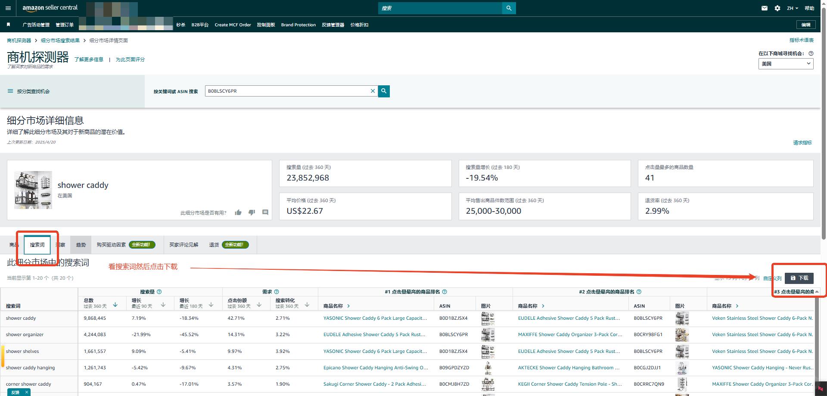The width and height of the screenshot is (827, 396).
Task: Go to 商机探测器 breadcrumb
Action: (19, 41)
